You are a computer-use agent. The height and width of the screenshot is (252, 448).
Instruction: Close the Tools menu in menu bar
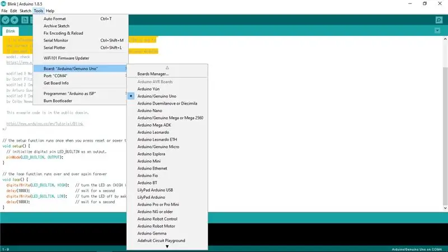pos(38,11)
